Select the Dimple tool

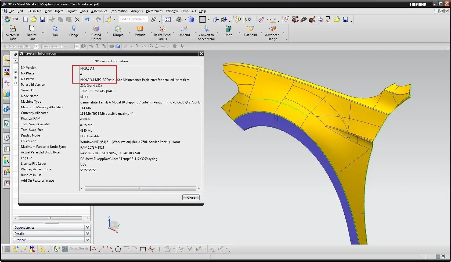[x=118, y=31]
